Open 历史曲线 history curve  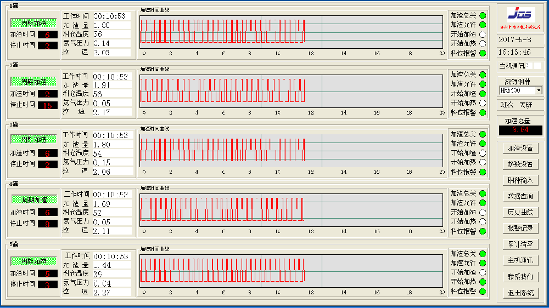click(520, 212)
